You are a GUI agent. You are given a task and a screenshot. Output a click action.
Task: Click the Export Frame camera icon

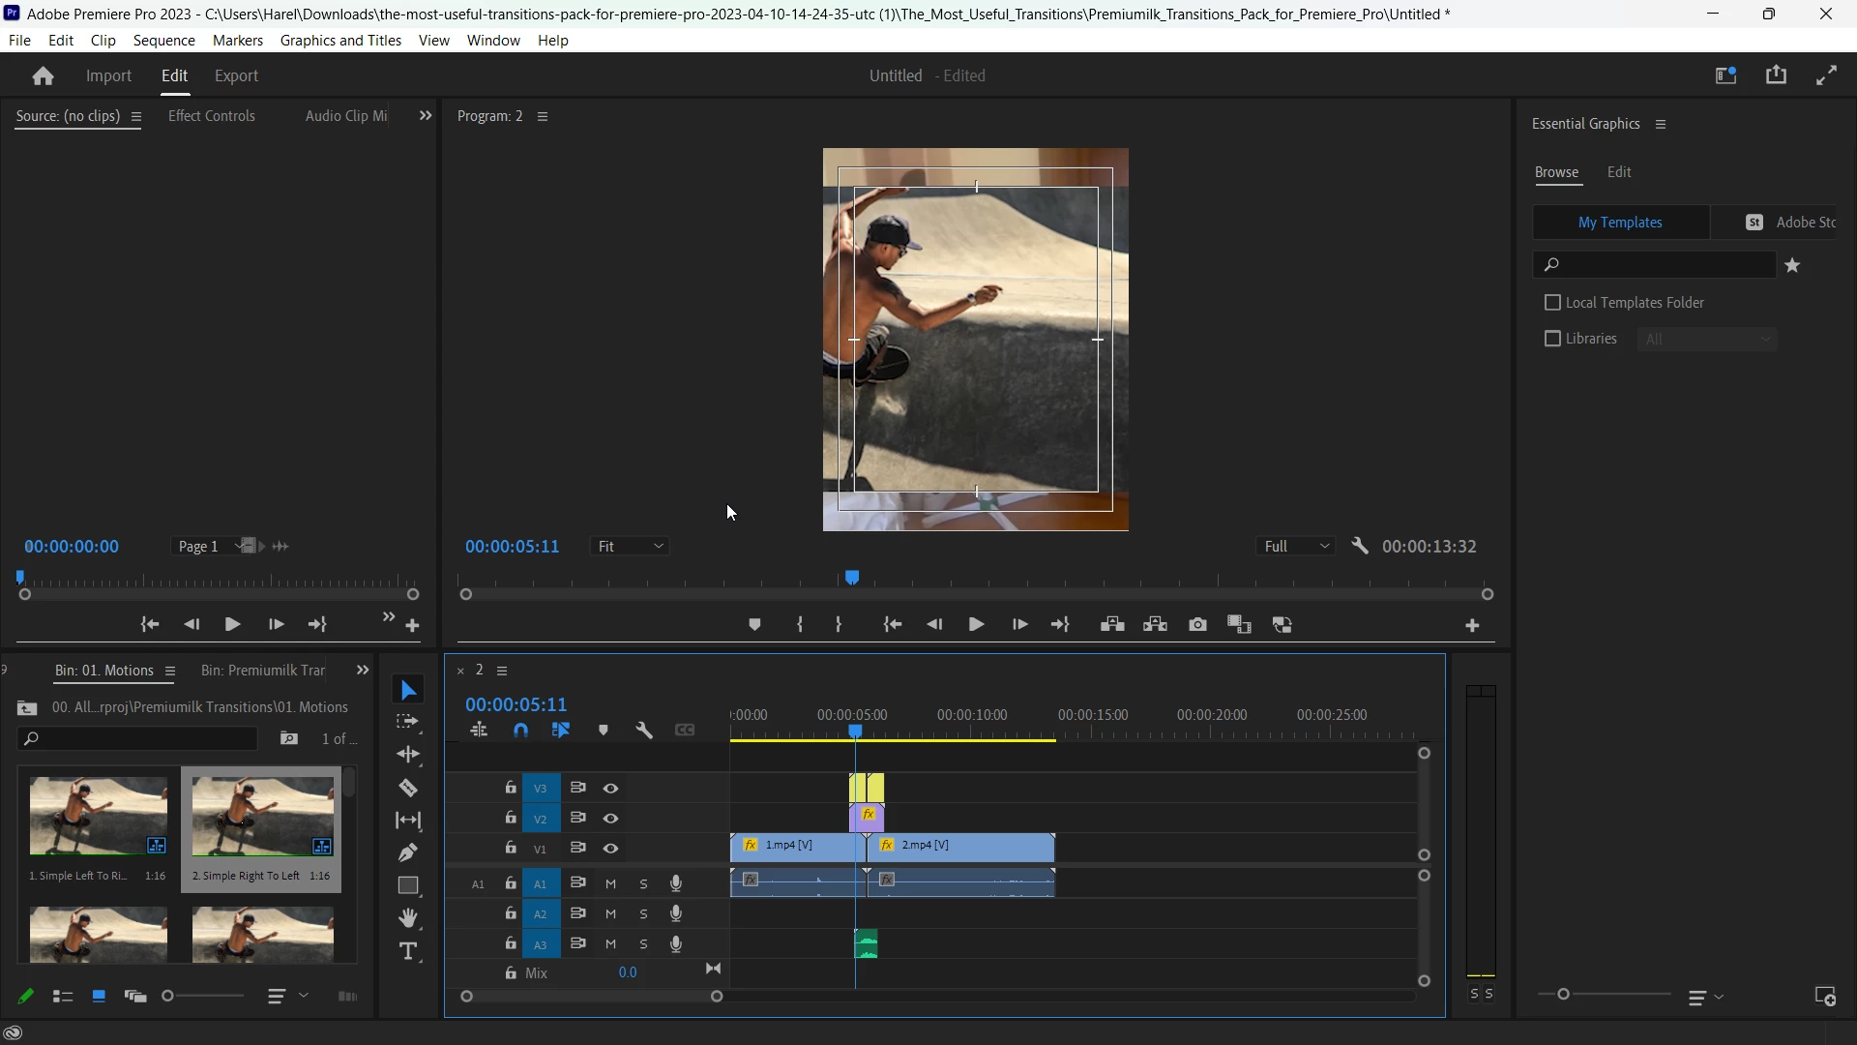[1197, 625]
